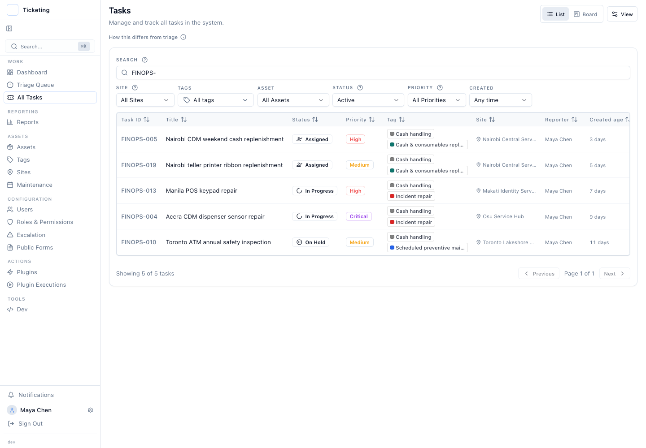Screen dimensions: 646x448
Task: Click the help icon next to SEARCH label
Action: point(144,60)
